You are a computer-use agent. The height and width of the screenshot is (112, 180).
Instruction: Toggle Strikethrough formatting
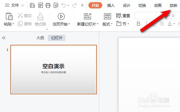coord(162,24)
